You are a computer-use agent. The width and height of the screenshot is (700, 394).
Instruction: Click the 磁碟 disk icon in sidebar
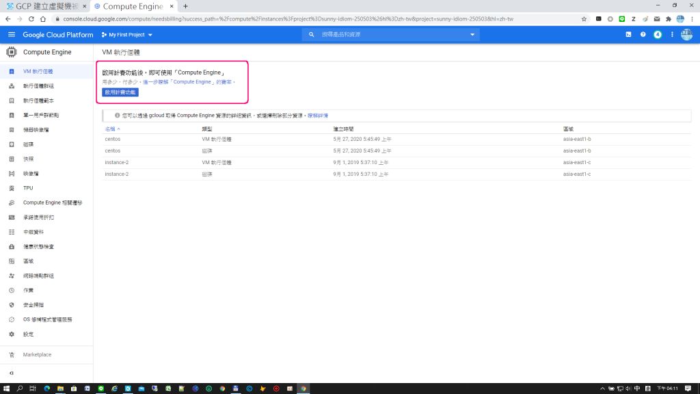click(x=12, y=144)
